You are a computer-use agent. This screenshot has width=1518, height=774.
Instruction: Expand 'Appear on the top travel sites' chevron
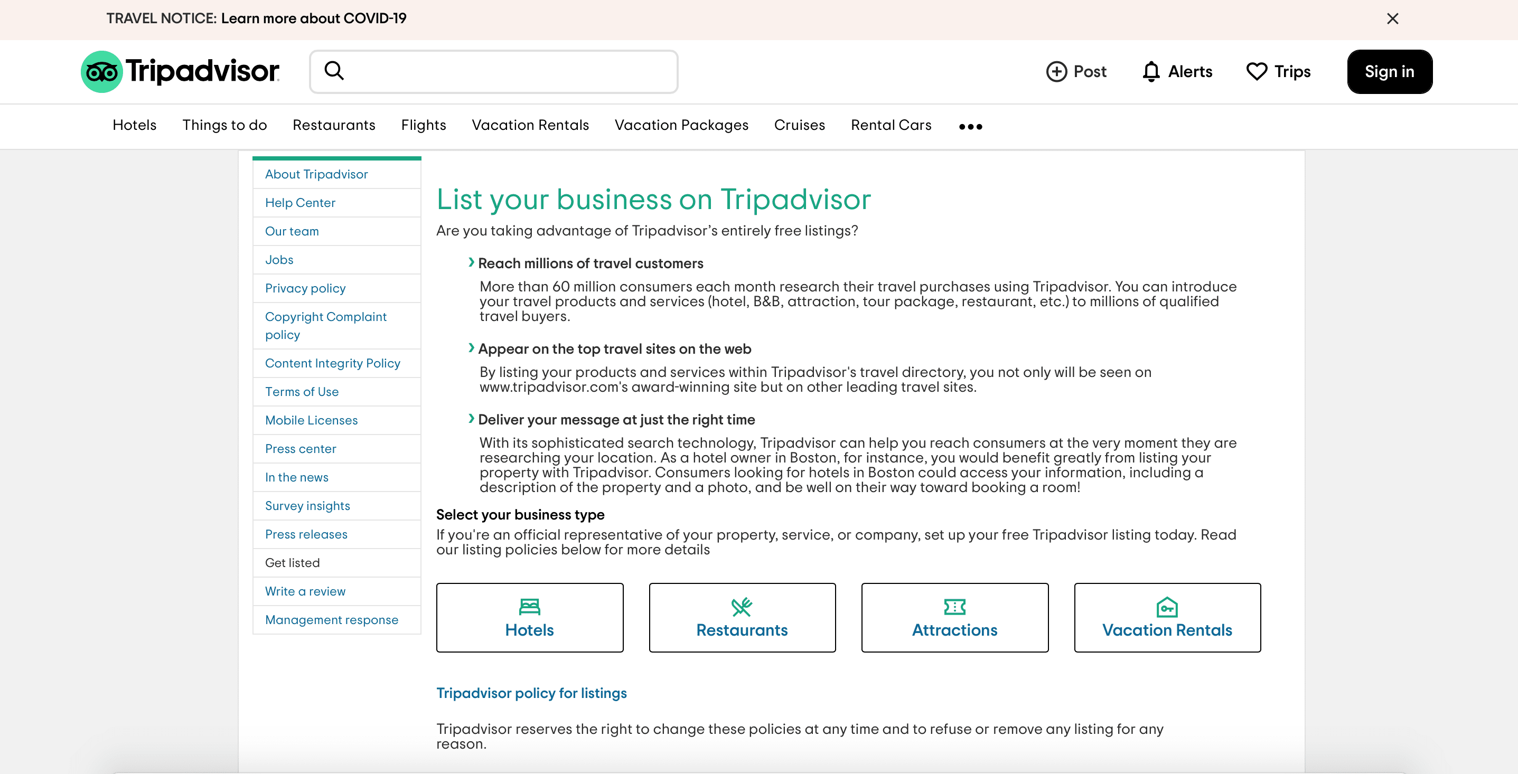[471, 347]
